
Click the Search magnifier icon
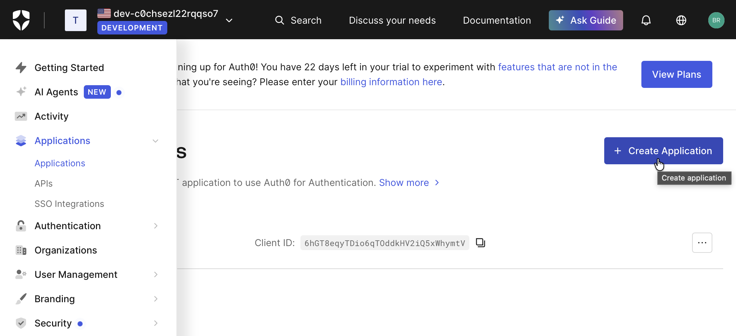279,20
